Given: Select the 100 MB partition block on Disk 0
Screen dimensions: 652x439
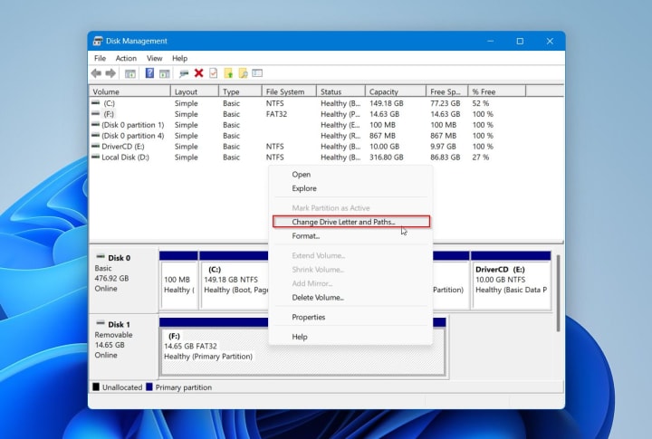Looking at the screenshot, I should (178, 281).
